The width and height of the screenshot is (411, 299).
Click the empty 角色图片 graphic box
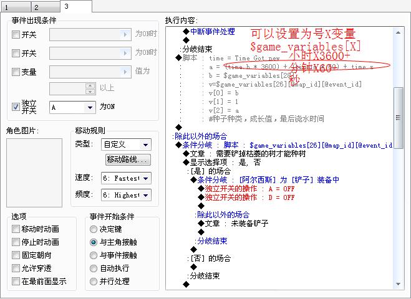[x=34, y=173]
